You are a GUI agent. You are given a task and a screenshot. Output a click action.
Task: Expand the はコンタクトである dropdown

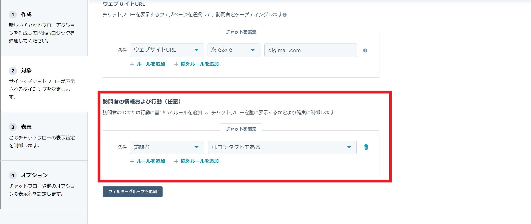(282, 147)
